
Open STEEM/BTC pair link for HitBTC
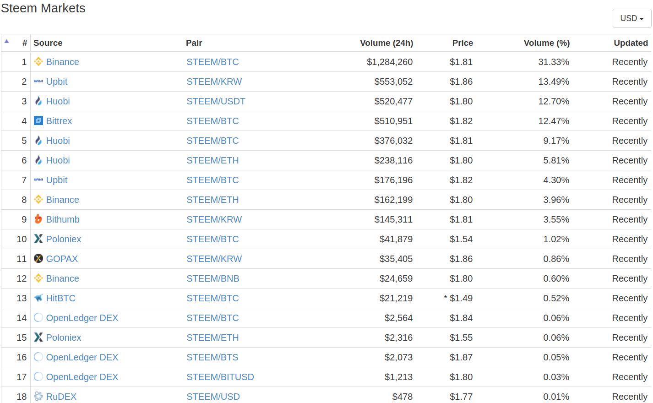212,298
